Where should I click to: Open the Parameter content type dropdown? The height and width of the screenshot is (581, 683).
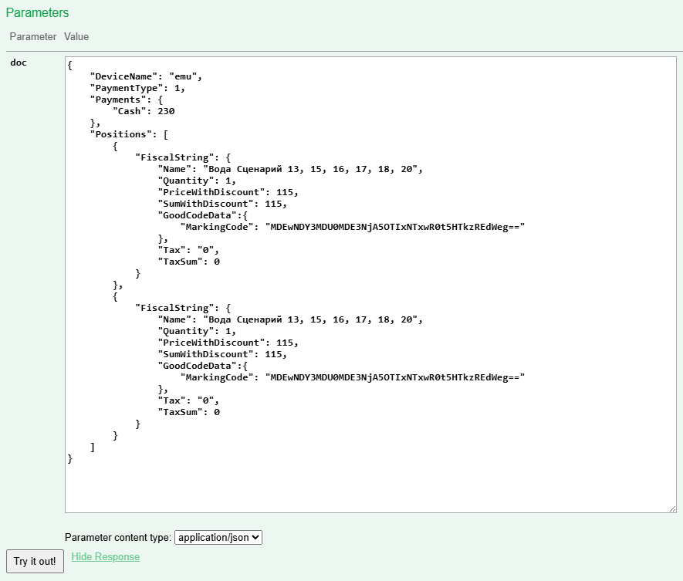click(218, 537)
